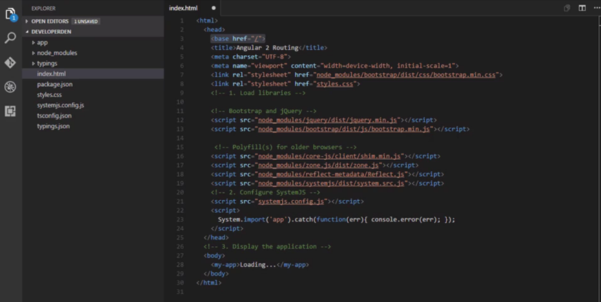601x302 pixels.
Task: Click the EXPLORER panel title
Action: [43, 8]
